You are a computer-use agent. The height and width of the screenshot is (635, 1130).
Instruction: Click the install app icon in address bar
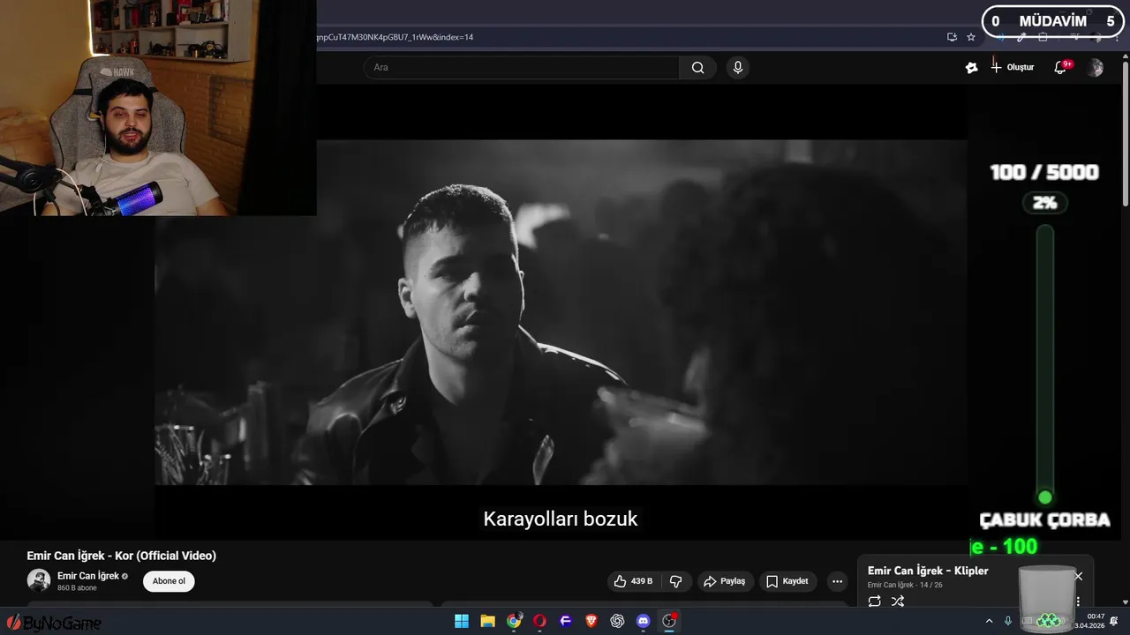[952, 37]
